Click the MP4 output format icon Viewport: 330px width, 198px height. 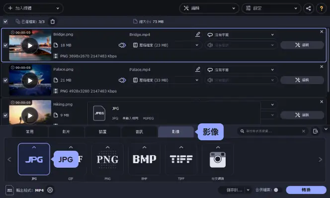click(9, 190)
